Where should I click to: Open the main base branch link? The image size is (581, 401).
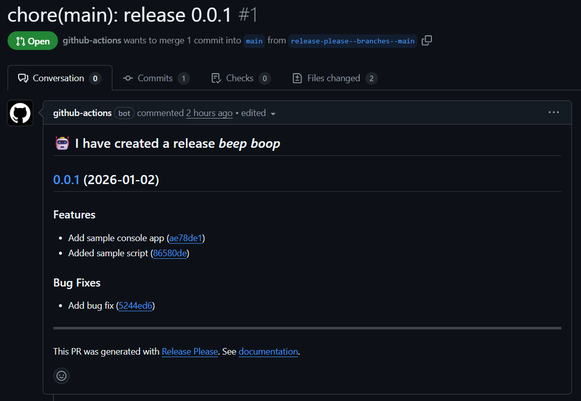click(x=254, y=41)
